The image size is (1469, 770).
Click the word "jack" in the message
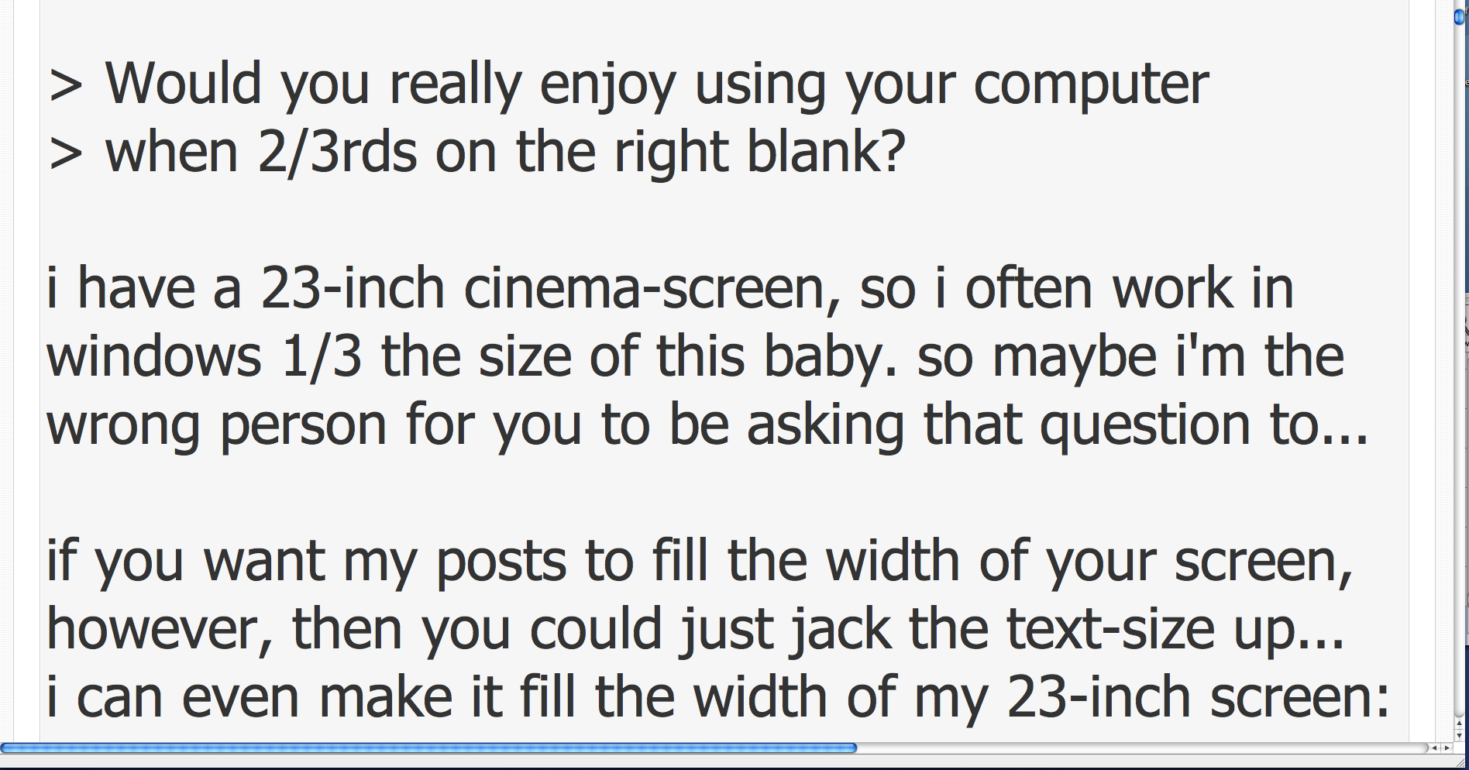(x=840, y=629)
